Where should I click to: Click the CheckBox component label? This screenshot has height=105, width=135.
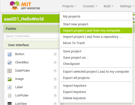click(x=22, y=62)
